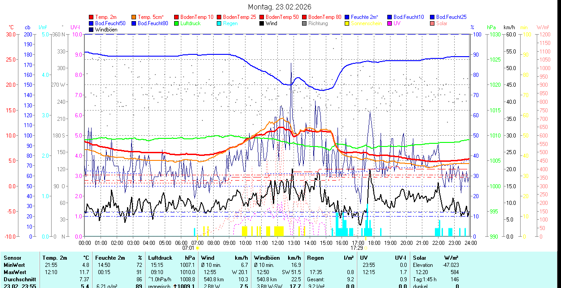Click the Regen column header in table
This screenshot has width=561, height=288.
click(315, 258)
